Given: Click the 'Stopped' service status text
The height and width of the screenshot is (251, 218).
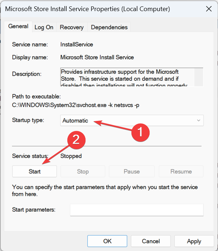Looking at the screenshot, I should pos(71,156).
